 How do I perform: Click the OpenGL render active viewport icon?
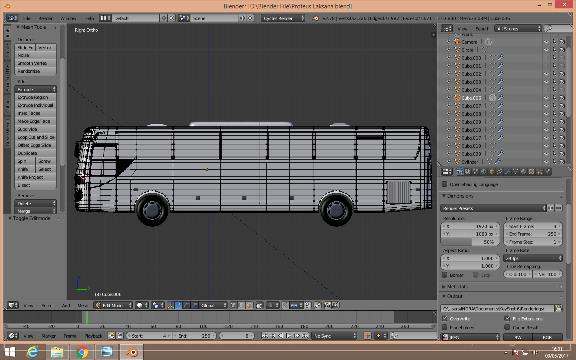327,305
